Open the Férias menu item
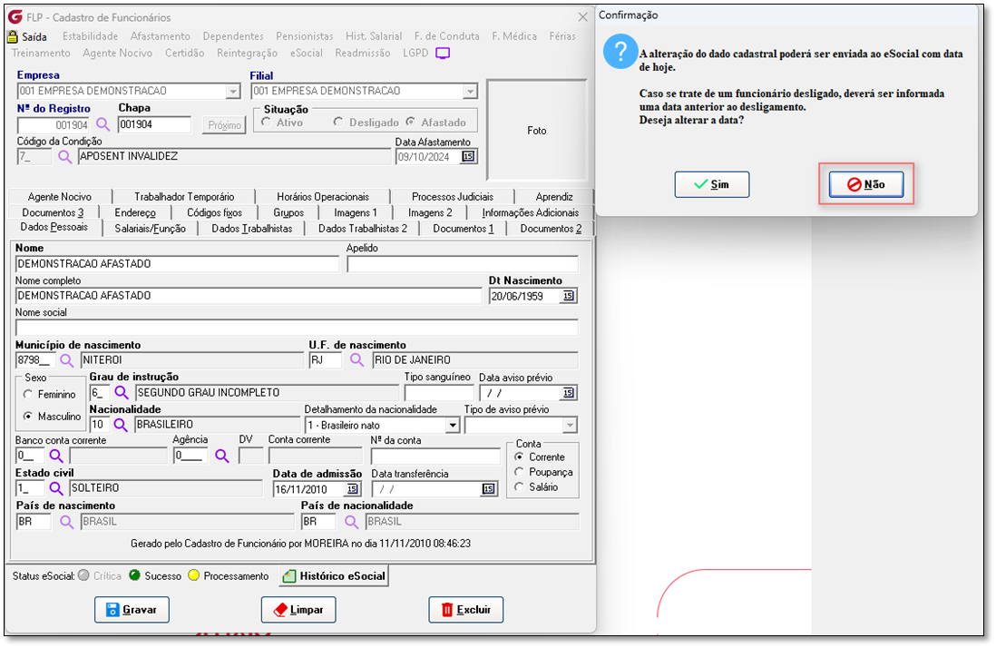This screenshot has height=648, width=996. click(562, 36)
